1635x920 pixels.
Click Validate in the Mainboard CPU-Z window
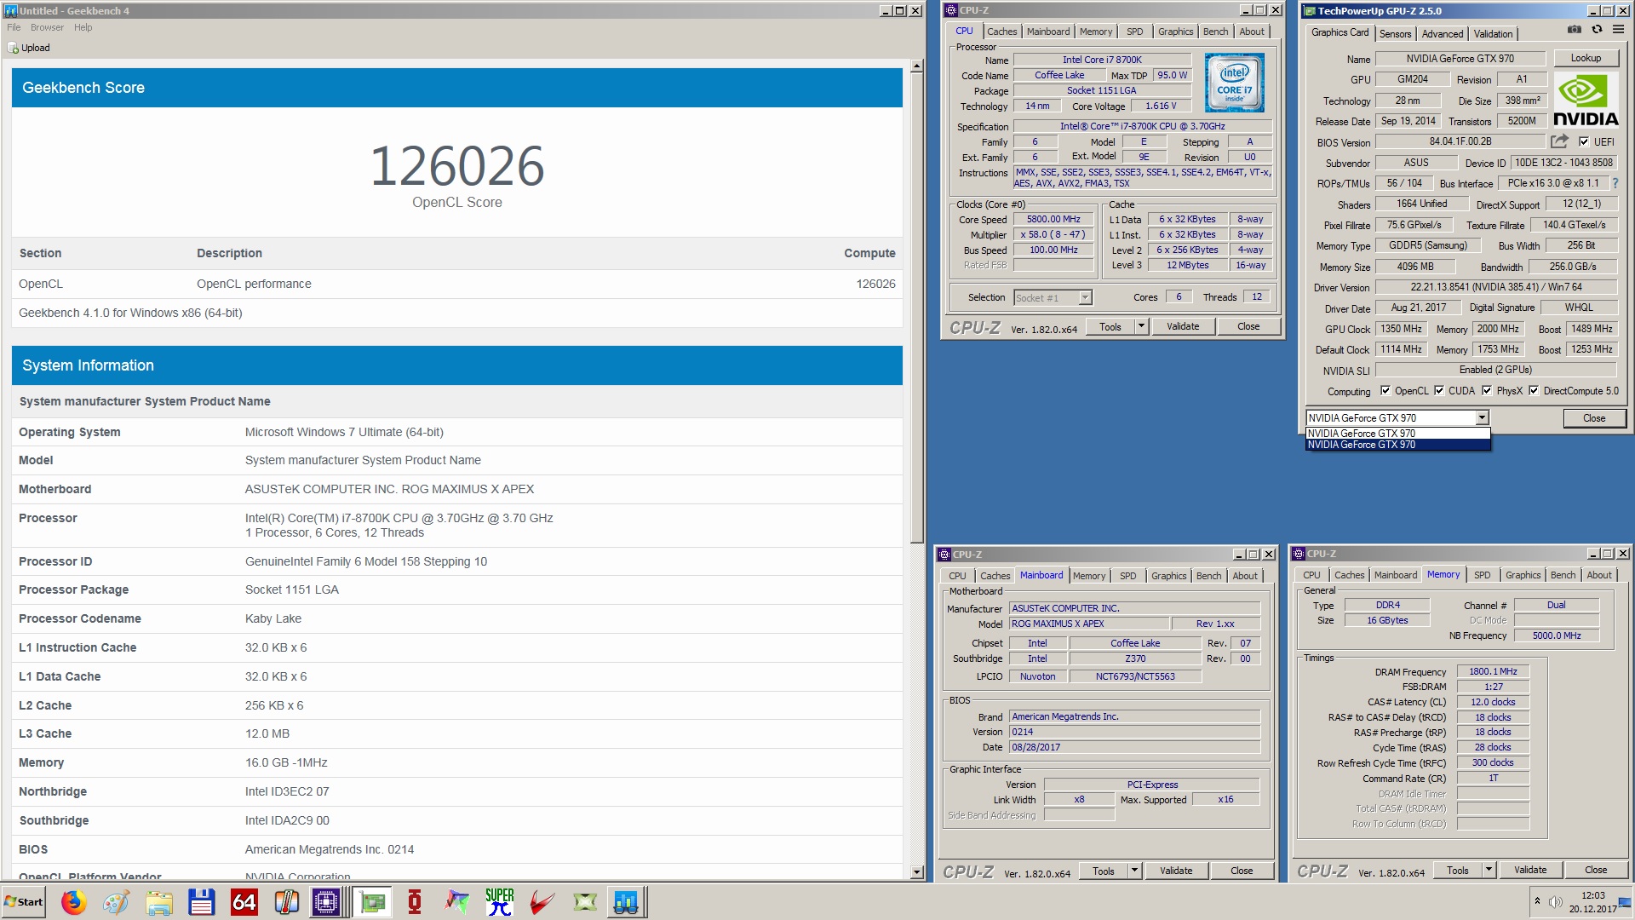pyautogui.click(x=1176, y=871)
